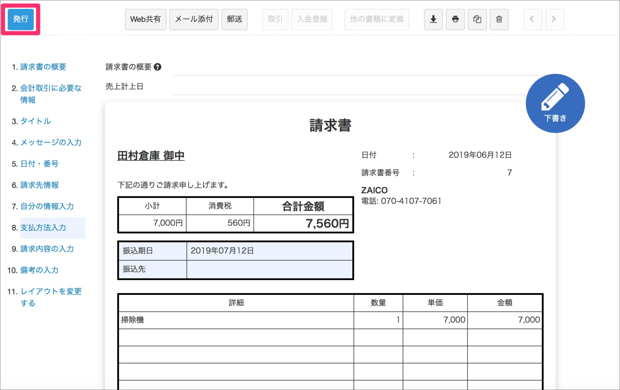
Task: Click the 金額 column header
Action: pos(505,303)
